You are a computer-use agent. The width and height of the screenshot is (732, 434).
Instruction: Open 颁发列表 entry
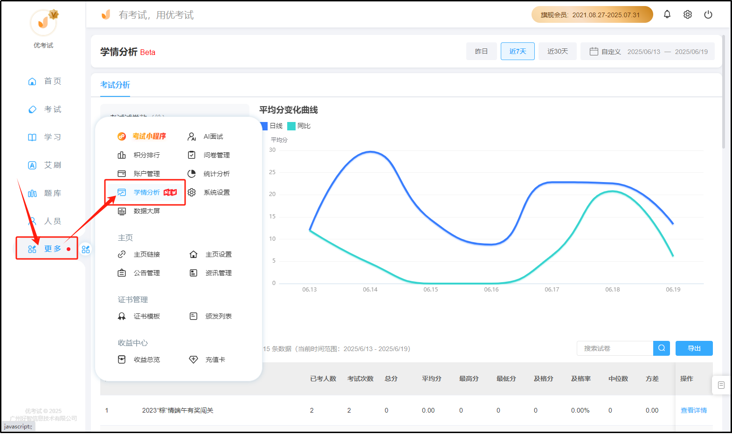tap(210, 316)
